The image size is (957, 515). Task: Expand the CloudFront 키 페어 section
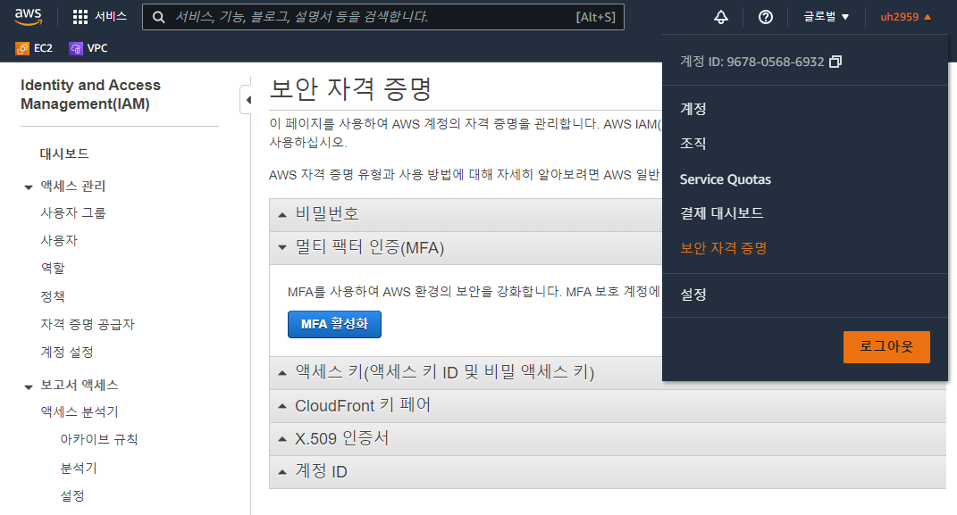(x=608, y=406)
